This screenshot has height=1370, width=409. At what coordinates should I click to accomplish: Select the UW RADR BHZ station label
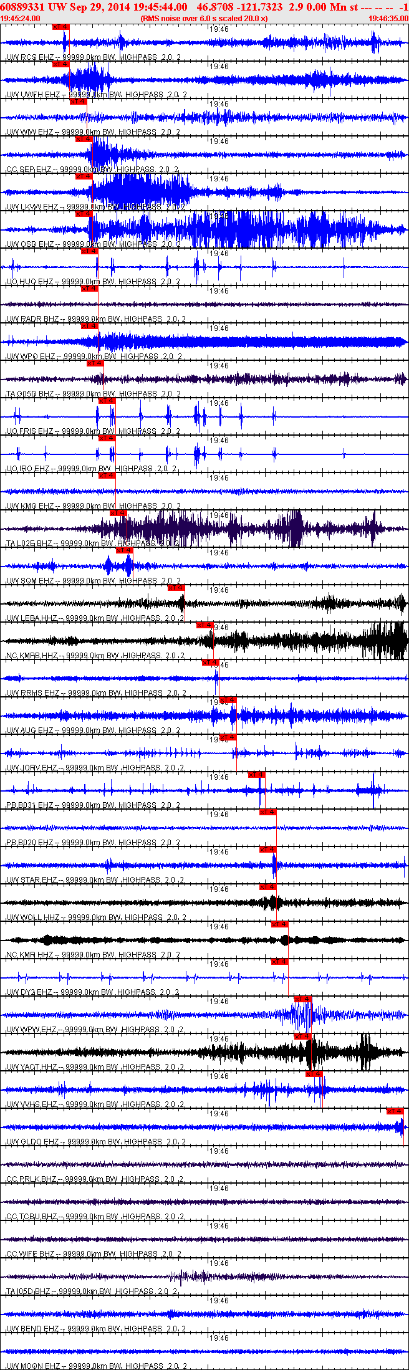click(32, 319)
